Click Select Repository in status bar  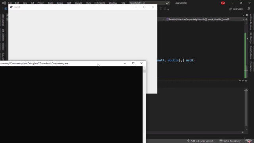click(232, 141)
